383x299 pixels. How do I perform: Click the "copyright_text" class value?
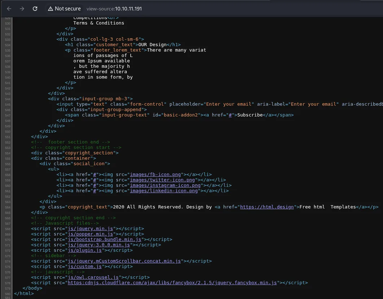coord(87,207)
